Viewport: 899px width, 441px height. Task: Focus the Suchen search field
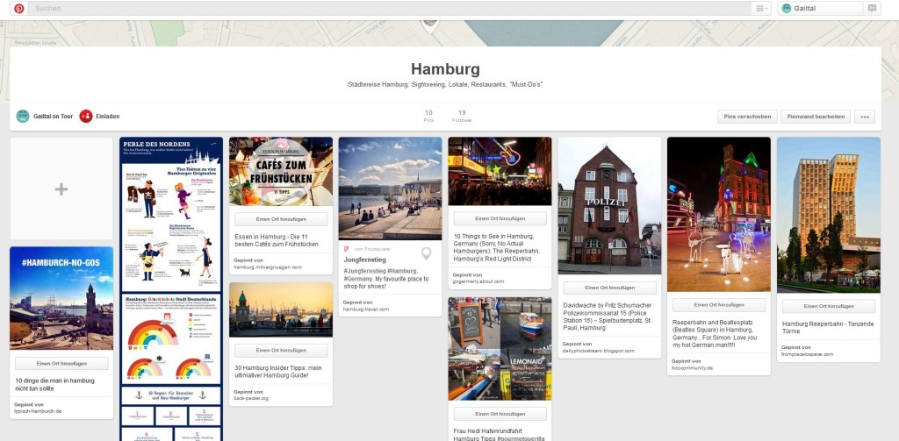(x=390, y=9)
